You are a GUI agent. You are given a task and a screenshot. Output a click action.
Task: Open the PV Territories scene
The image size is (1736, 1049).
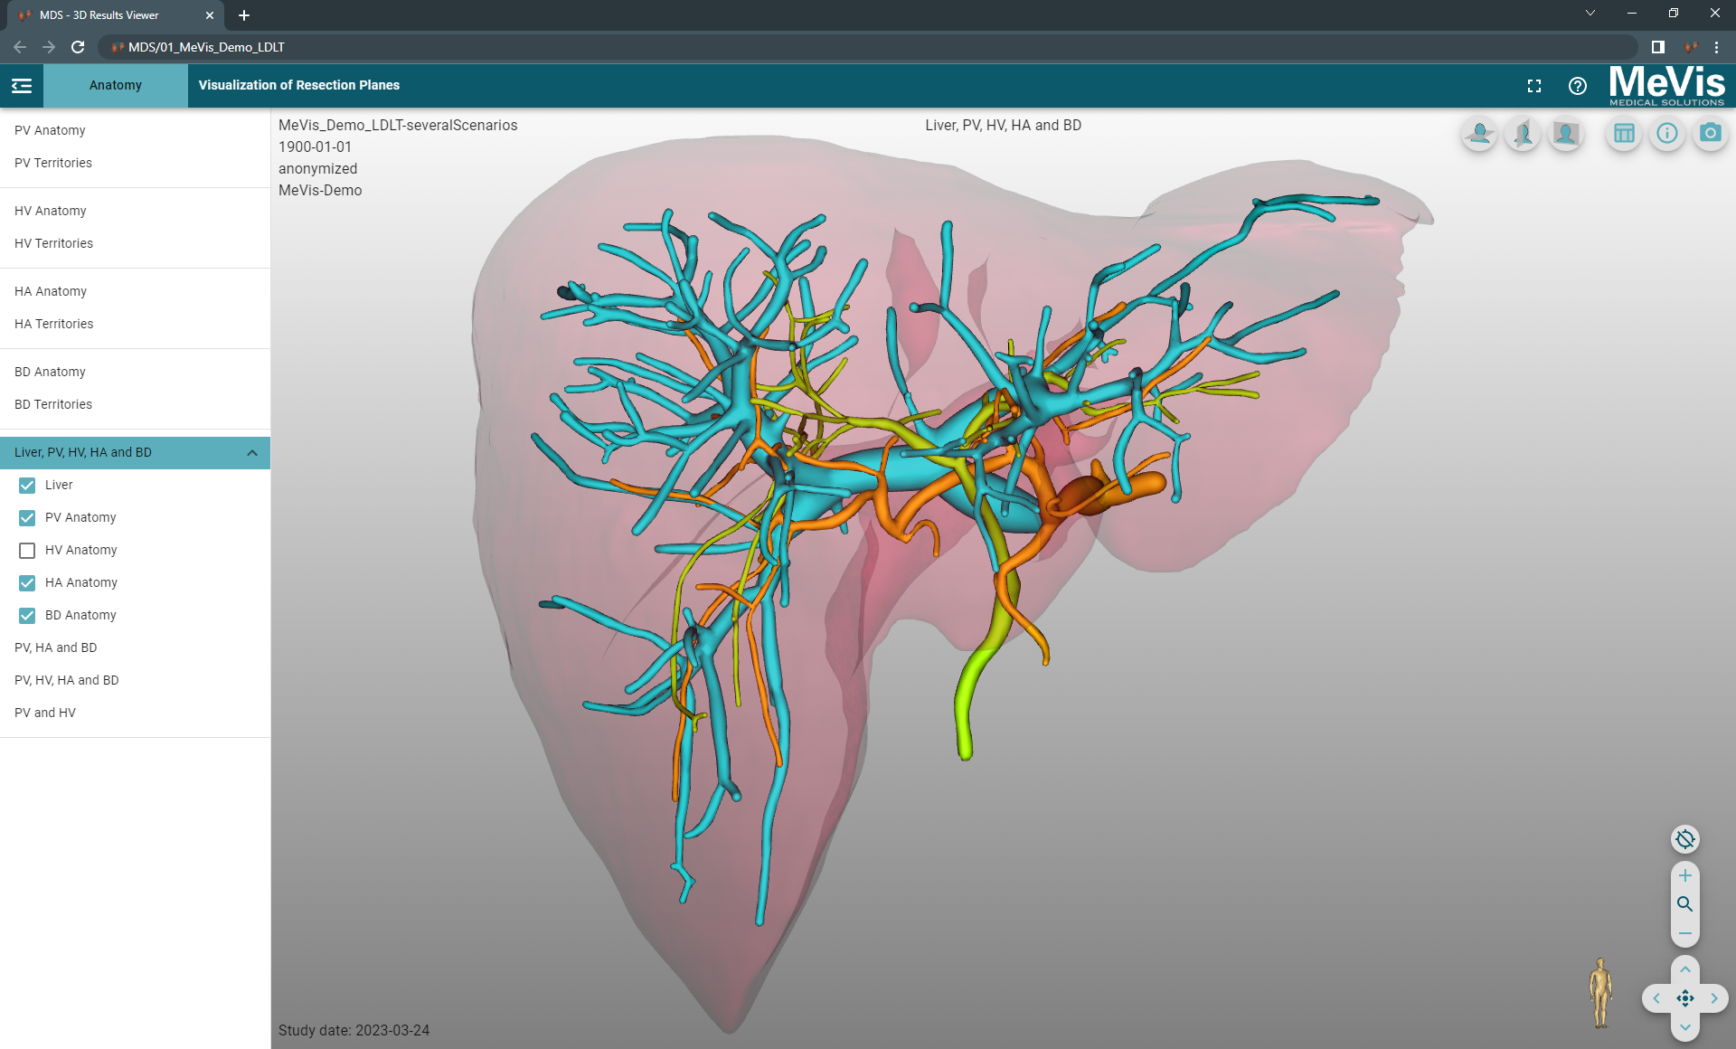tap(136, 163)
